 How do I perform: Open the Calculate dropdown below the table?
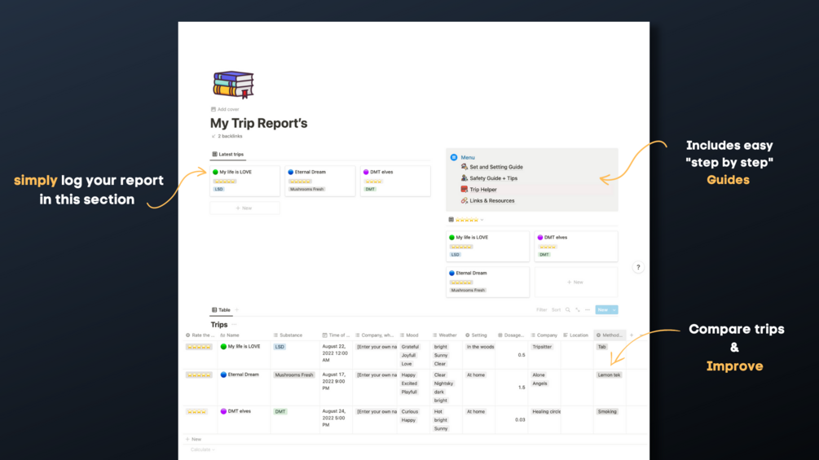(x=203, y=449)
